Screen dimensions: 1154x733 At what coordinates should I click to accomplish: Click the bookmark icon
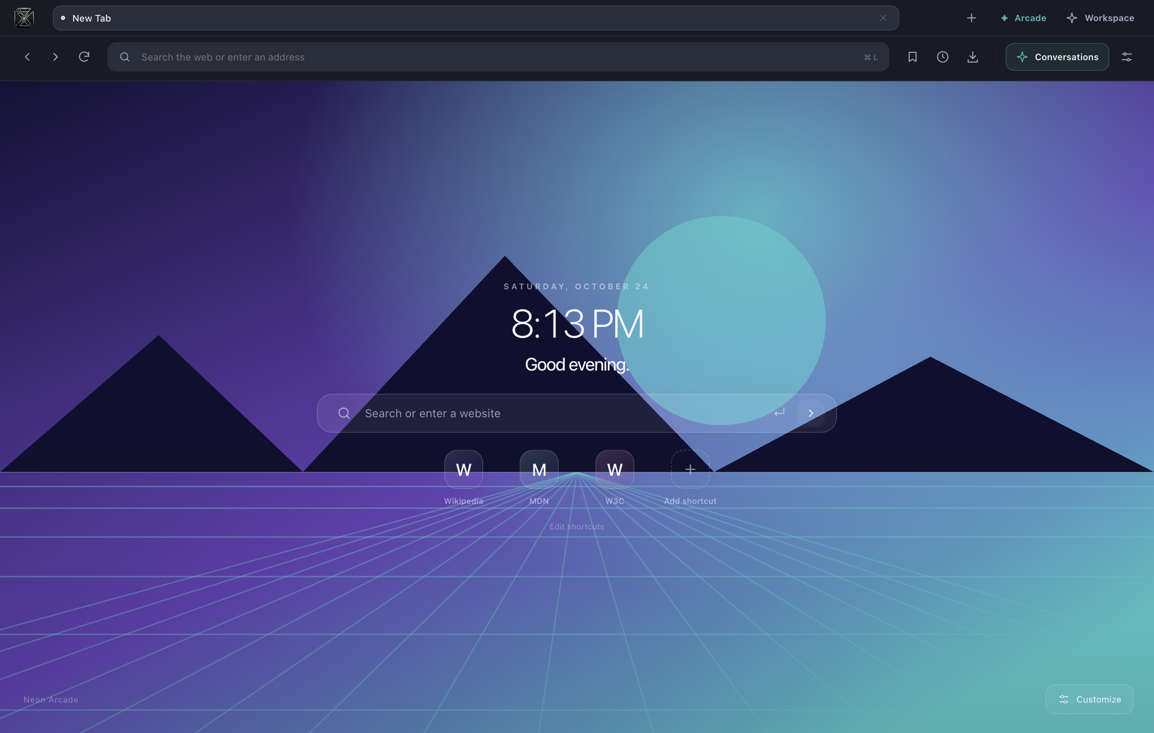(913, 57)
